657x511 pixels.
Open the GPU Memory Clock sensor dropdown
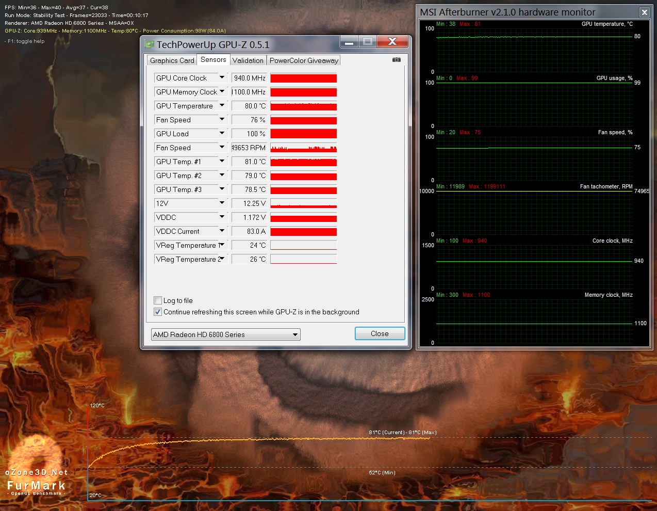[222, 91]
